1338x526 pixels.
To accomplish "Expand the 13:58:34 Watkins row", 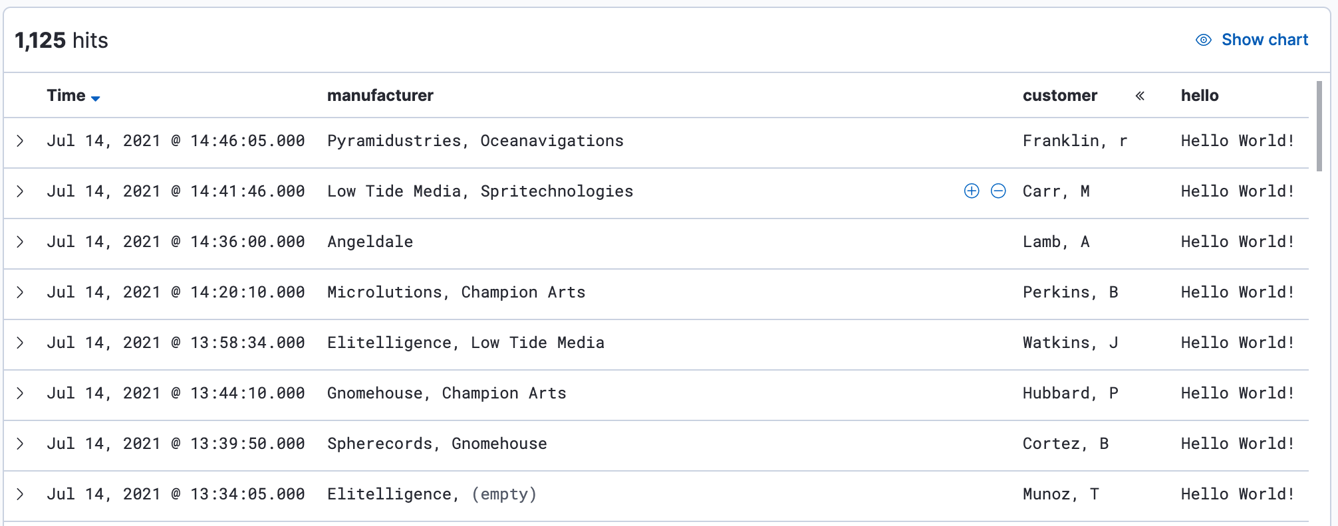I will click(21, 343).
